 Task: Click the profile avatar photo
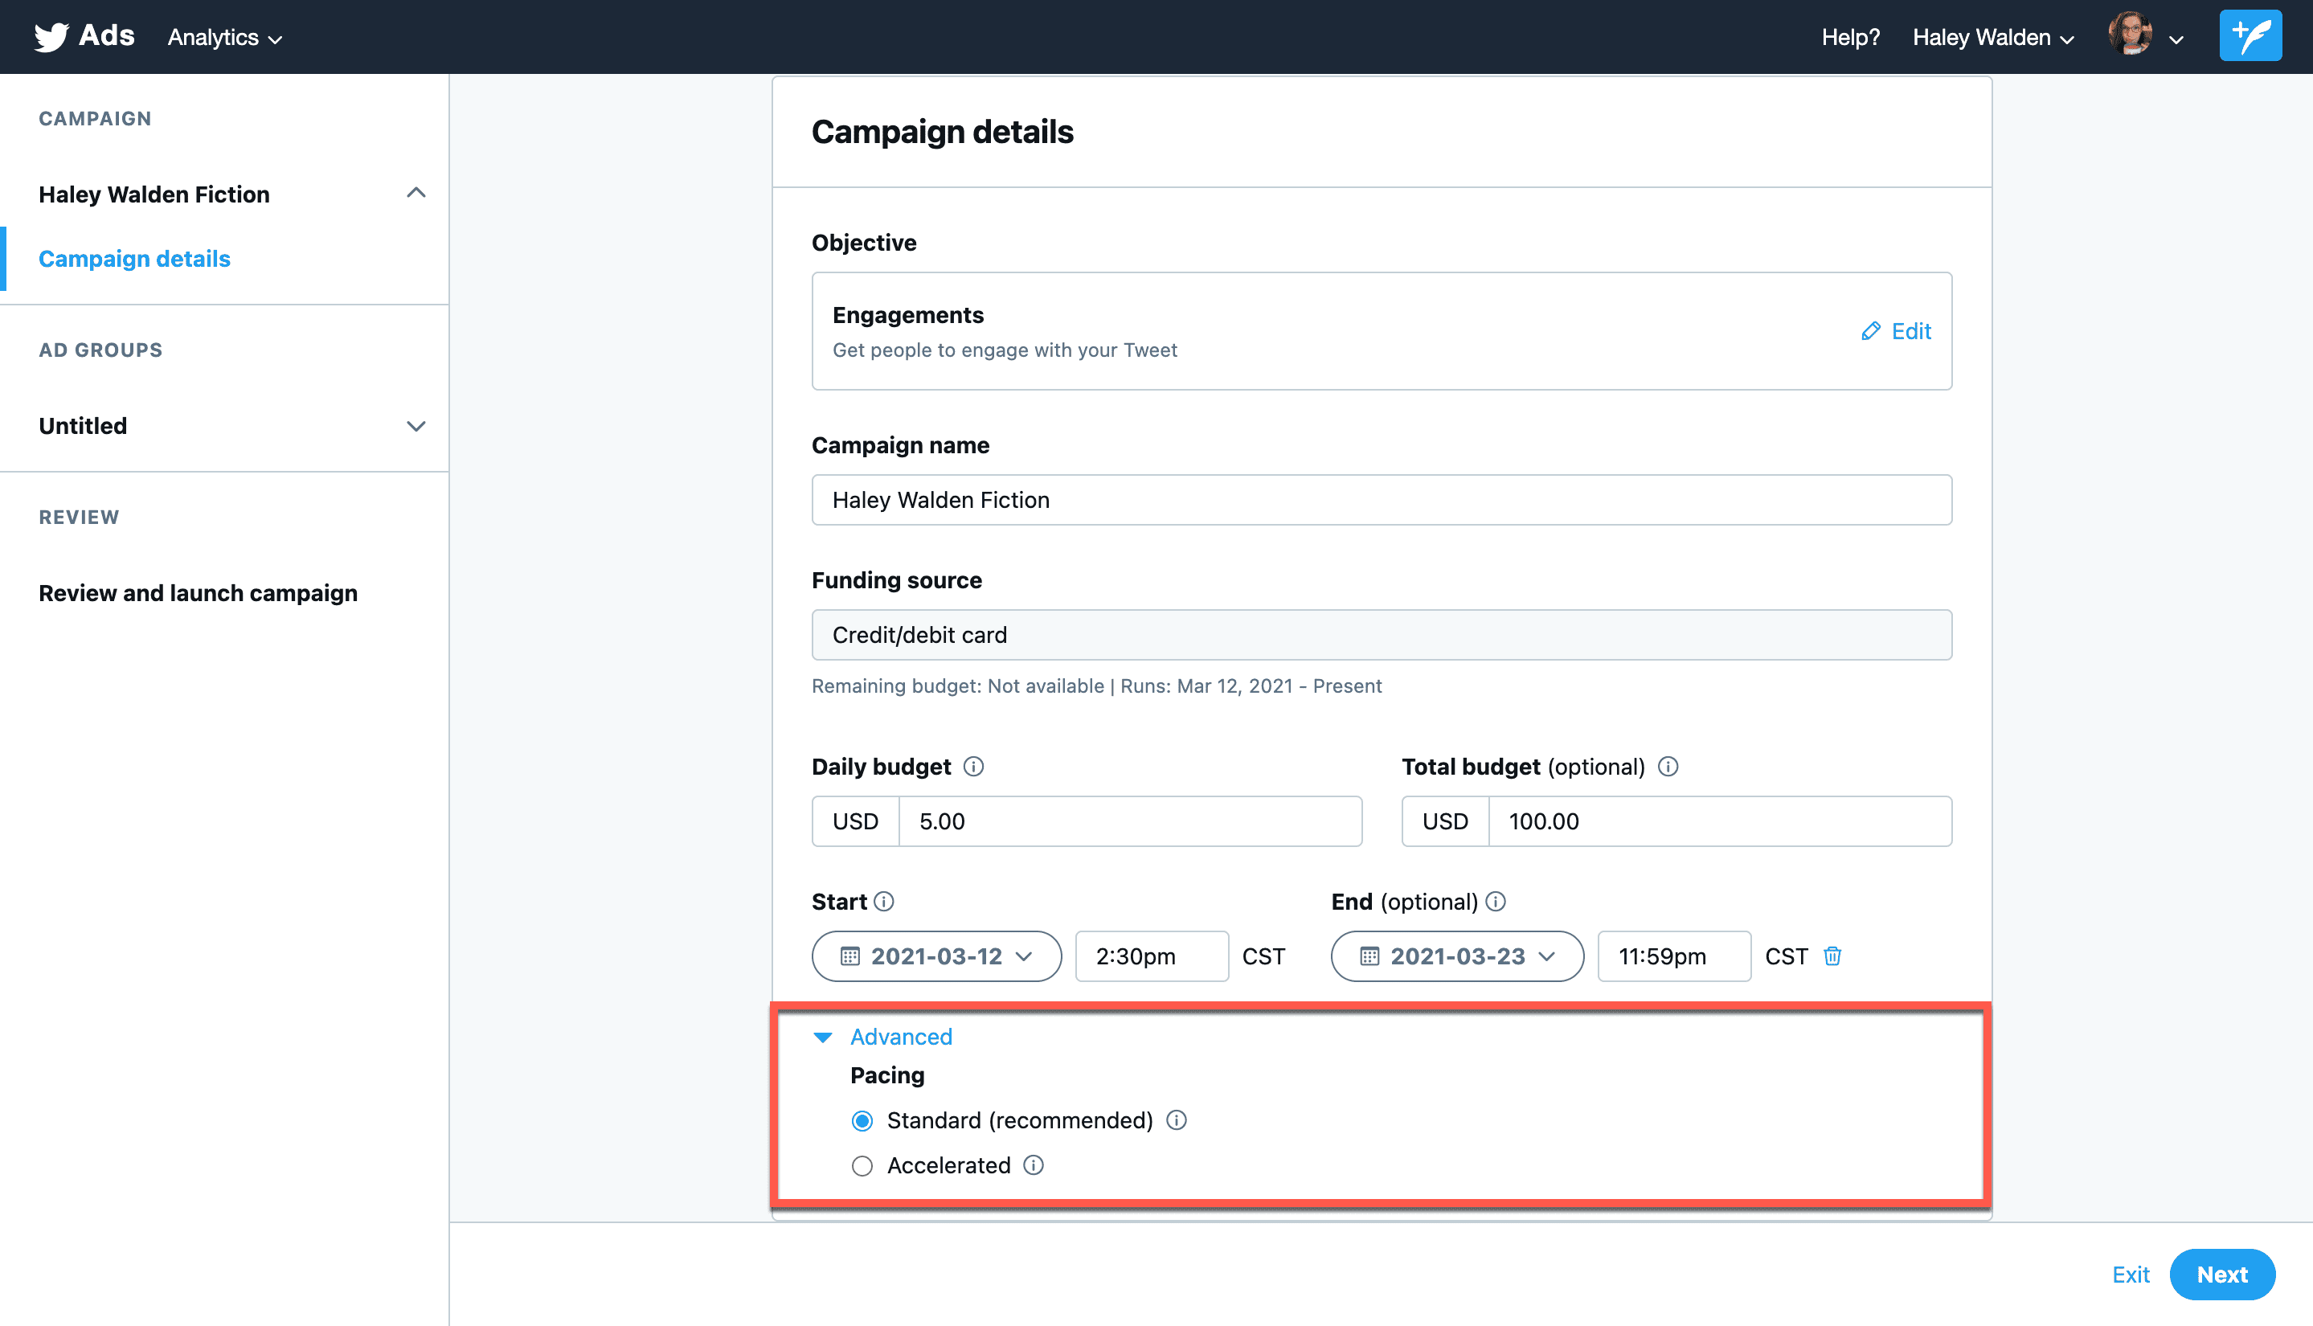[2130, 35]
